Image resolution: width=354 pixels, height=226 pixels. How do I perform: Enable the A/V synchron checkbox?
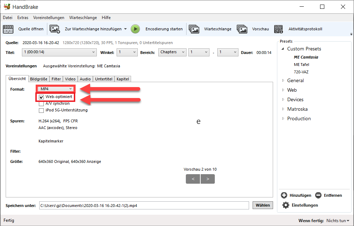41,104
